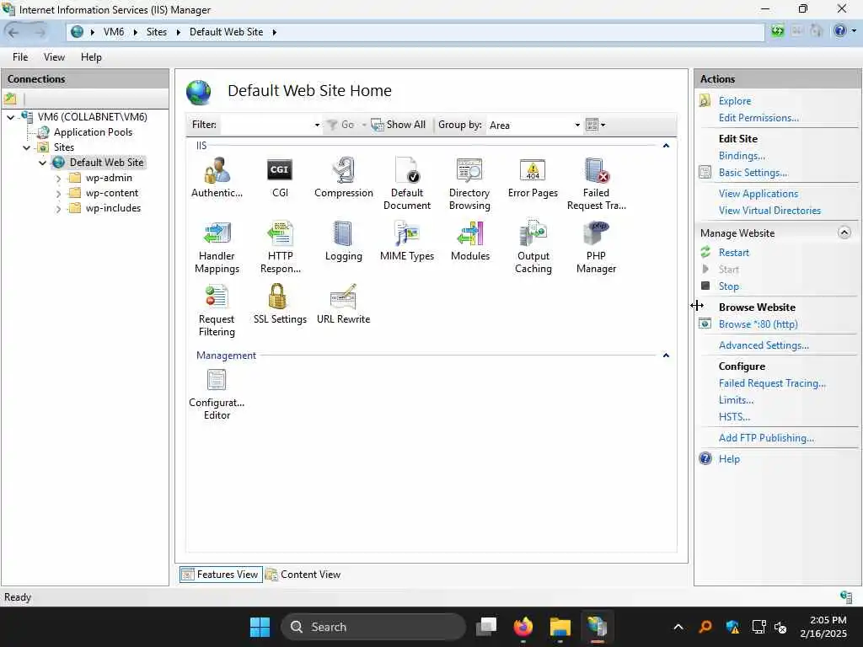Expand the wp-admin folder node
This screenshot has width=863, height=647.
(x=58, y=179)
